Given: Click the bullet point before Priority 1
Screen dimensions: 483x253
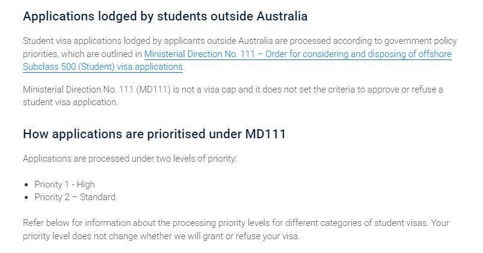Looking at the screenshot, I should [x=27, y=184].
